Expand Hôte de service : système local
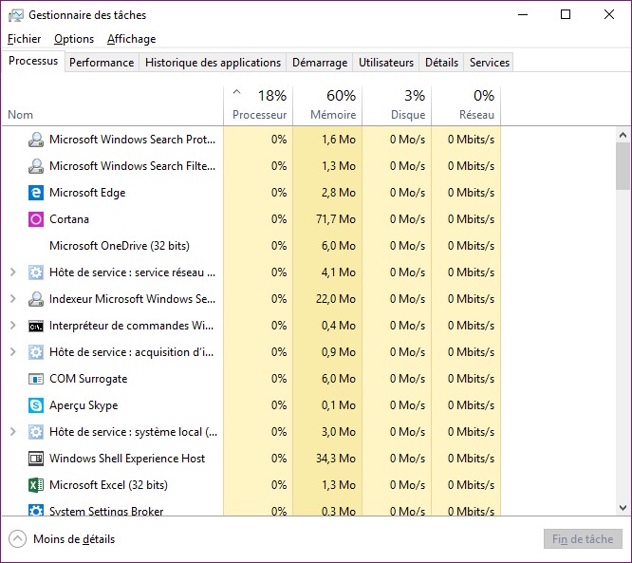 click(12, 432)
